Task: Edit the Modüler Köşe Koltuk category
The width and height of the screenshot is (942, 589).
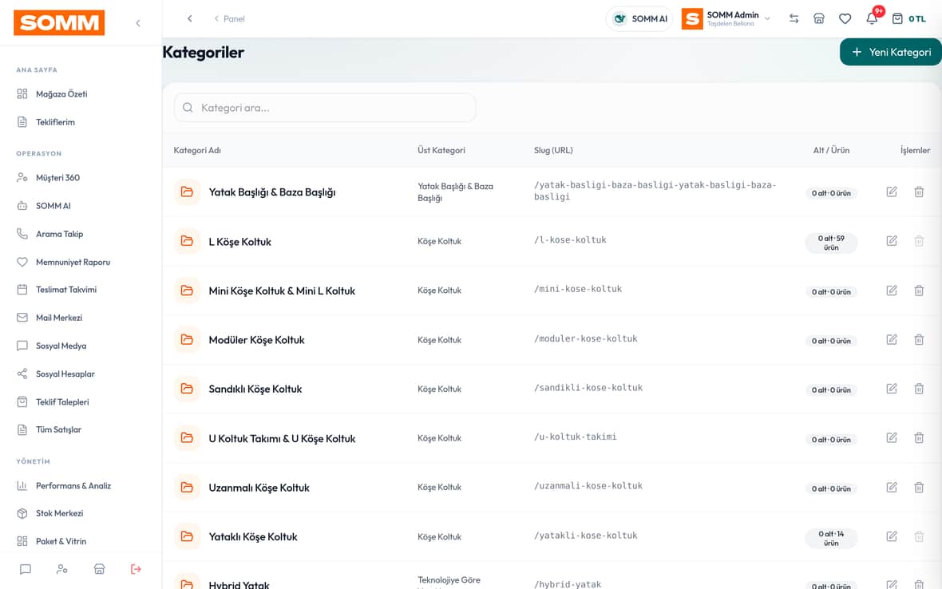Action: [x=892, y=339]
